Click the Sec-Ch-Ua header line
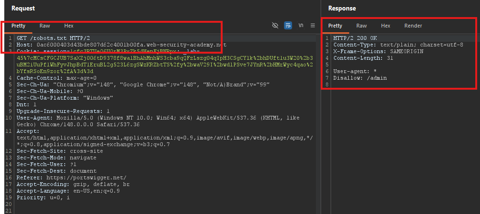Image resolution: width=480 pixels, height=214 pixels. click(143, 84)
